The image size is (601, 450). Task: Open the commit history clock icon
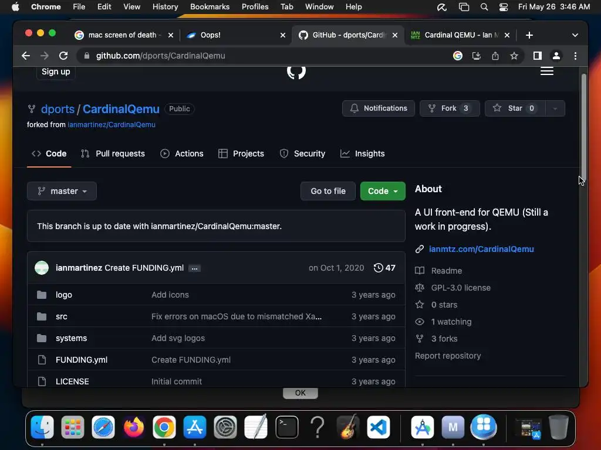click(x=378, y=268)
